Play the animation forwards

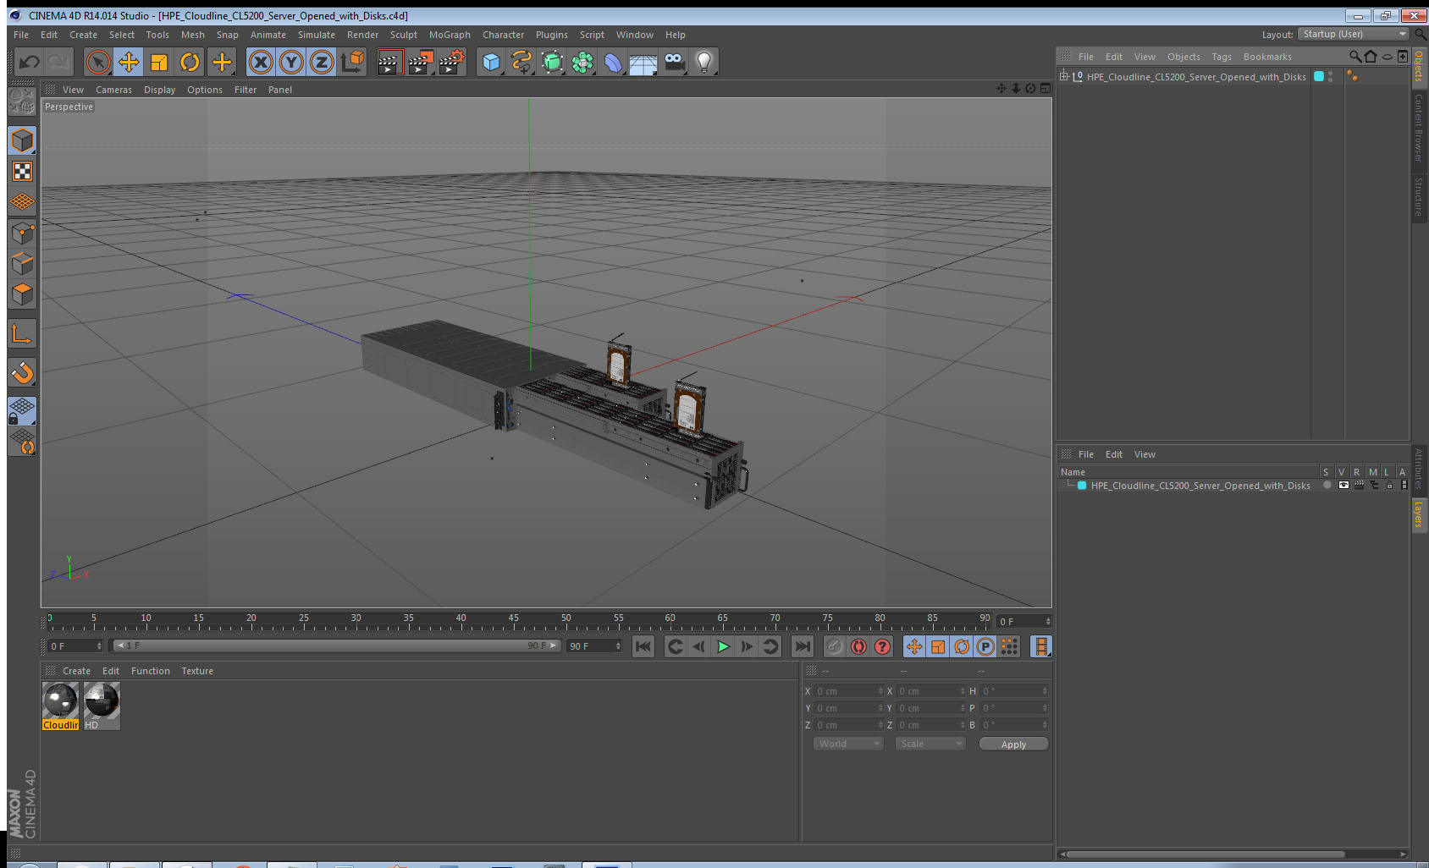723,646
